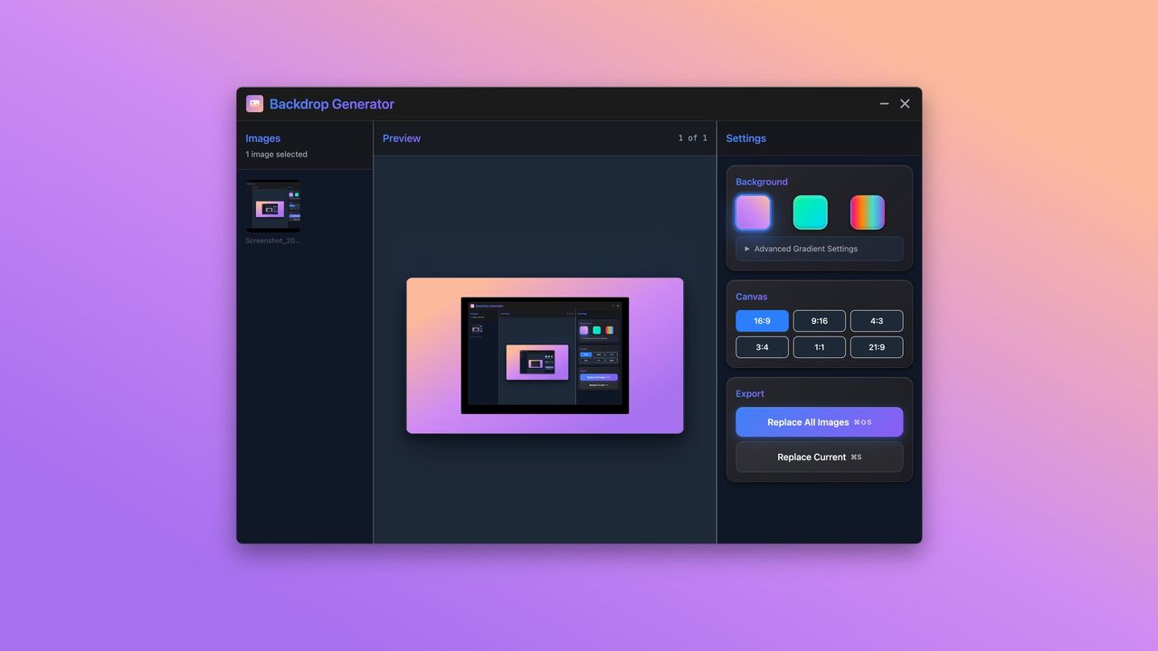
Task: Click the '1 of 1' page counter
Action: [693, 138]
